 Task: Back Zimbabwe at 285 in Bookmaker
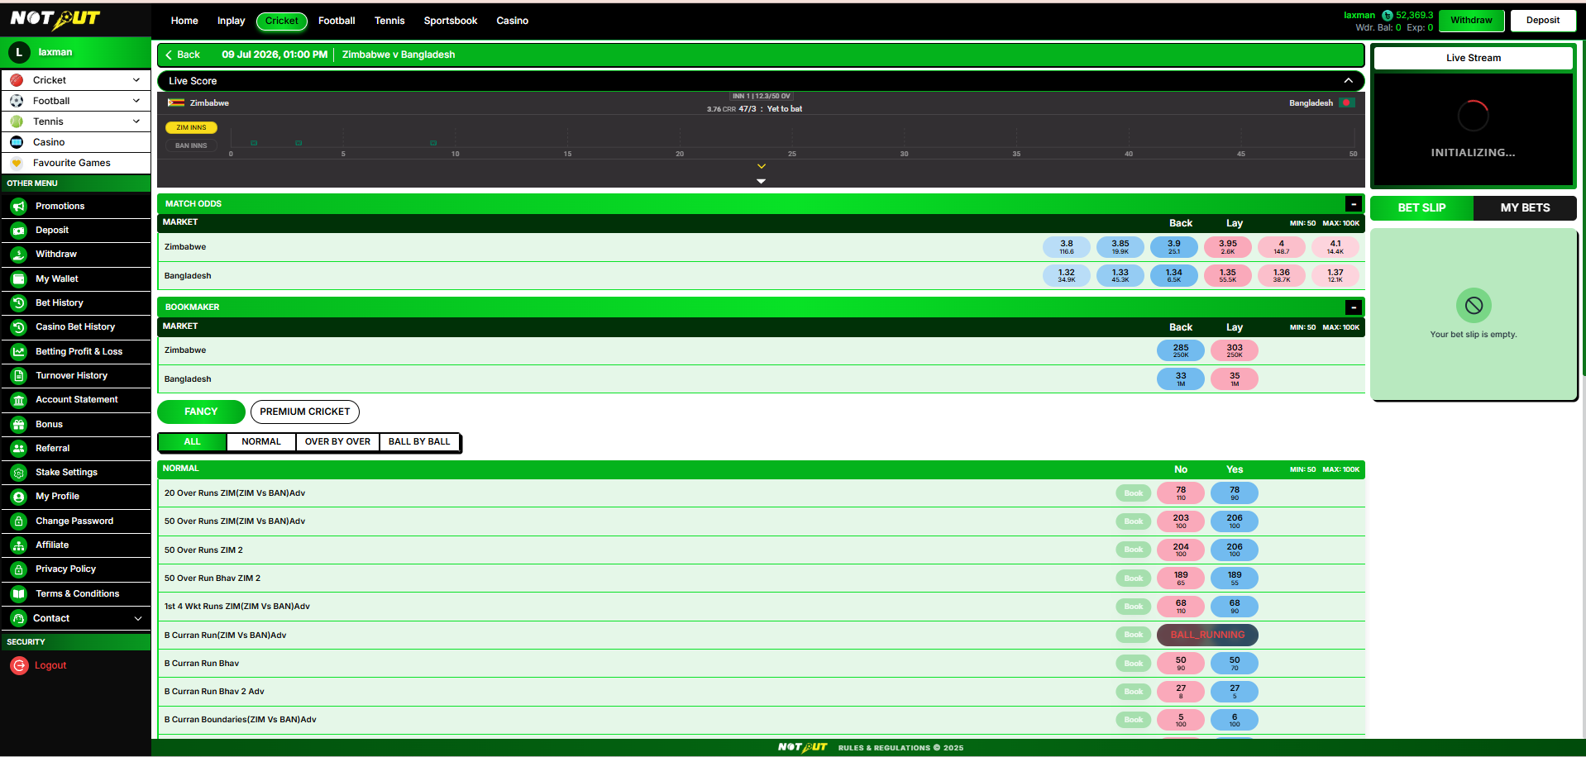[x=1181, y=350]
